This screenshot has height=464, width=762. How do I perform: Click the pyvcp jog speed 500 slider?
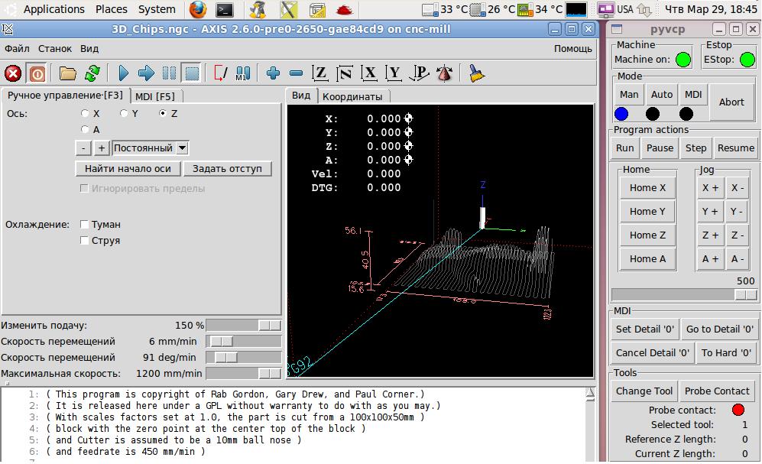(684, 294)
